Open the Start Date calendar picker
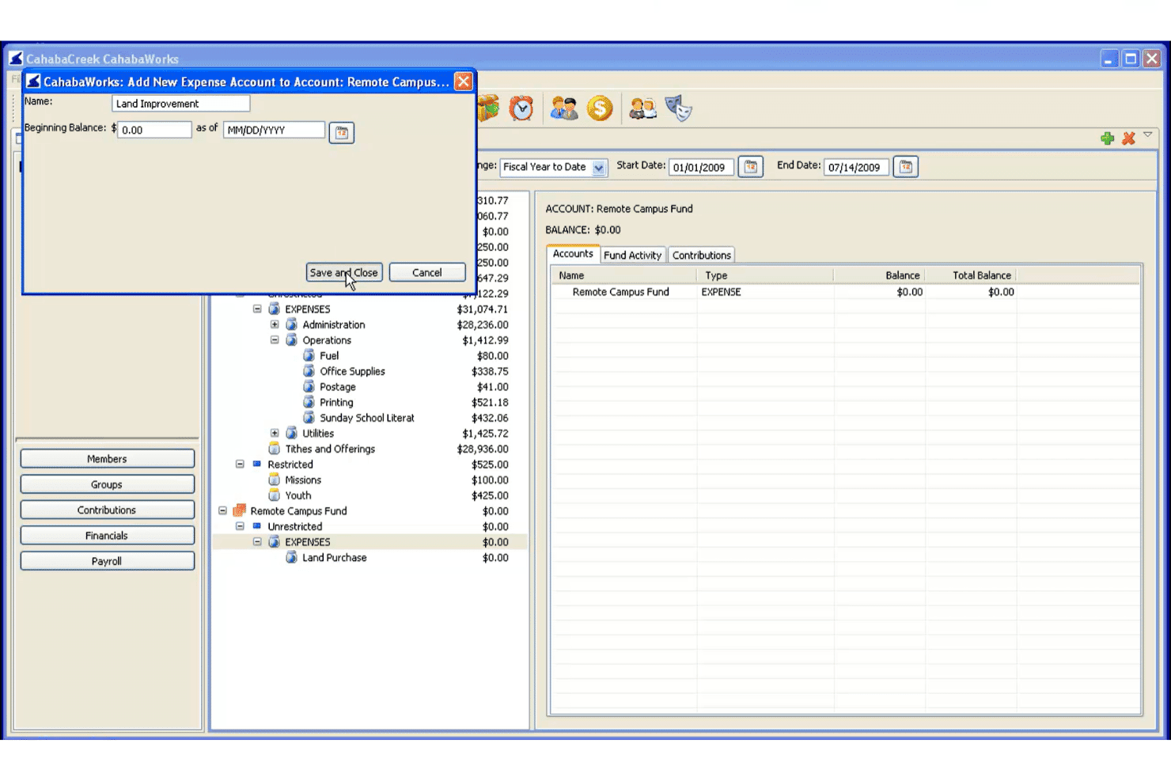The height and width of the screenshot is (781, 1171). coord(751,167)
